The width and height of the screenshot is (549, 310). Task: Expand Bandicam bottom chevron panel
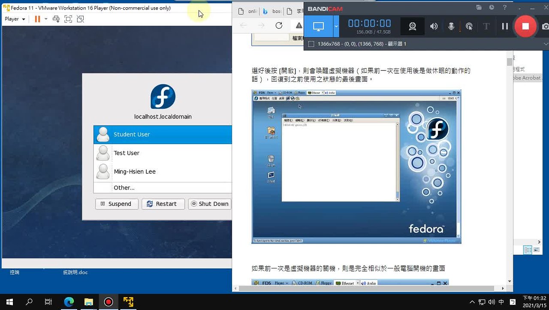[x=546, y=44]
